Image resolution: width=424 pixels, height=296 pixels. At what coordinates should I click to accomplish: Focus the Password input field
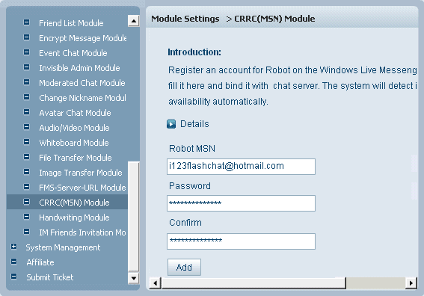(241, 203)
